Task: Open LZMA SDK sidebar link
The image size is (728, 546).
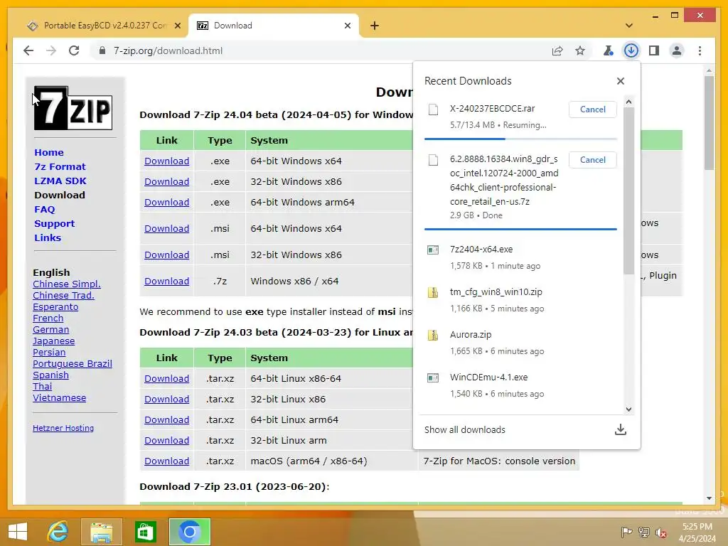Action: [60, 181]
